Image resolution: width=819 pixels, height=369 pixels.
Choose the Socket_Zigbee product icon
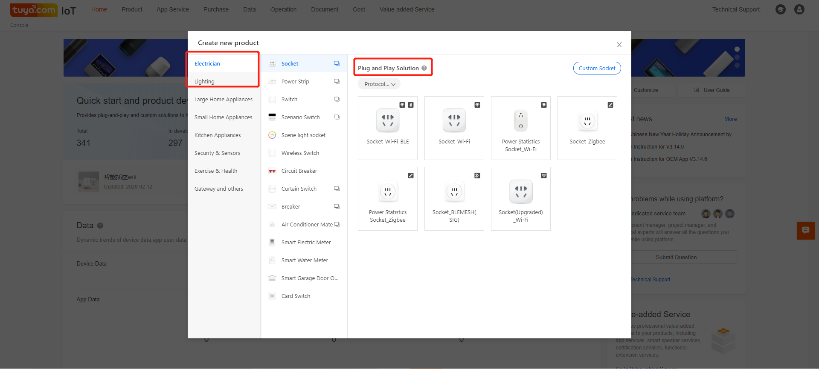(x=587, y=121)
